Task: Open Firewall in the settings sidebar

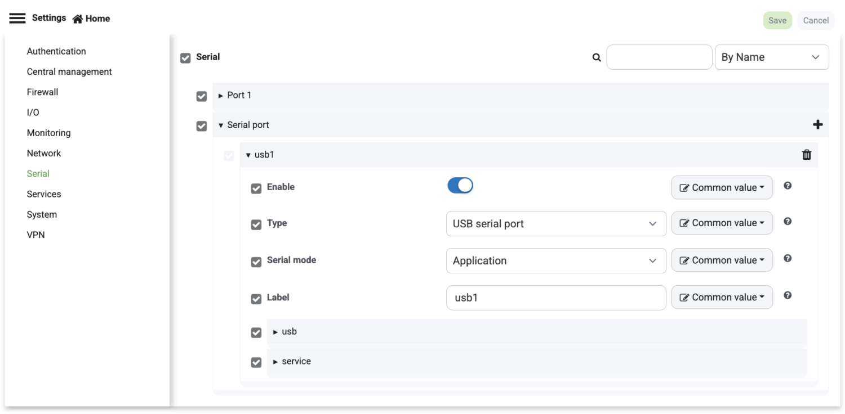Action: point(42,92)
